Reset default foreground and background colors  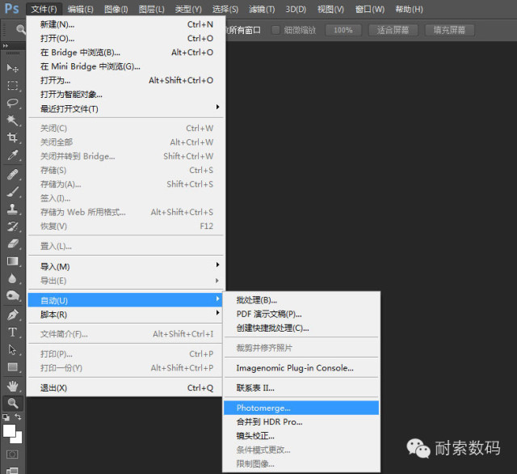coord(6,417)
